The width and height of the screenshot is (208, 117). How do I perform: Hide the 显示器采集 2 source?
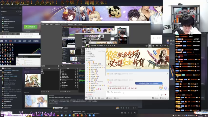76,86
